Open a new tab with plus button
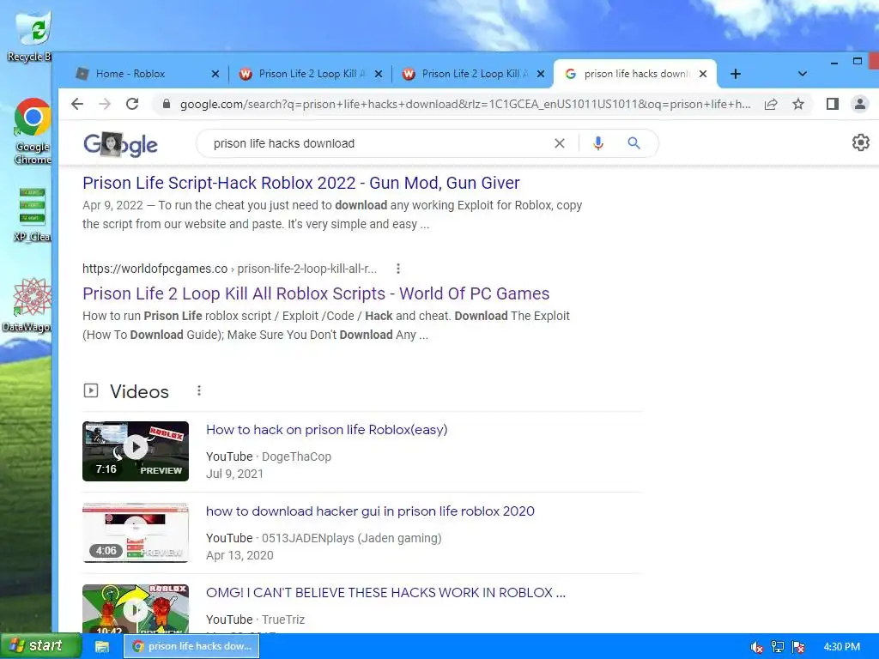 [x=736, y=74]
